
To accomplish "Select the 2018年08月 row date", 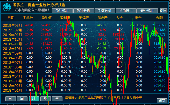I will [x=12, y=58].
